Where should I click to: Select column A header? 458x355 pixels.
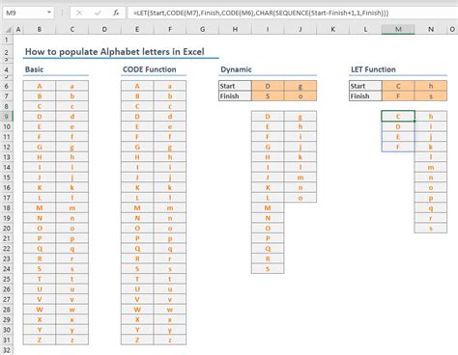coord(18,30)
